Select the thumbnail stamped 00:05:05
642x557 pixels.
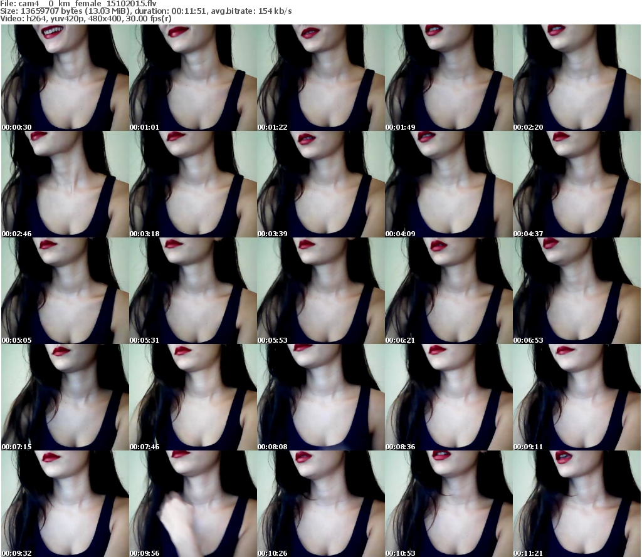coord(65,291)
